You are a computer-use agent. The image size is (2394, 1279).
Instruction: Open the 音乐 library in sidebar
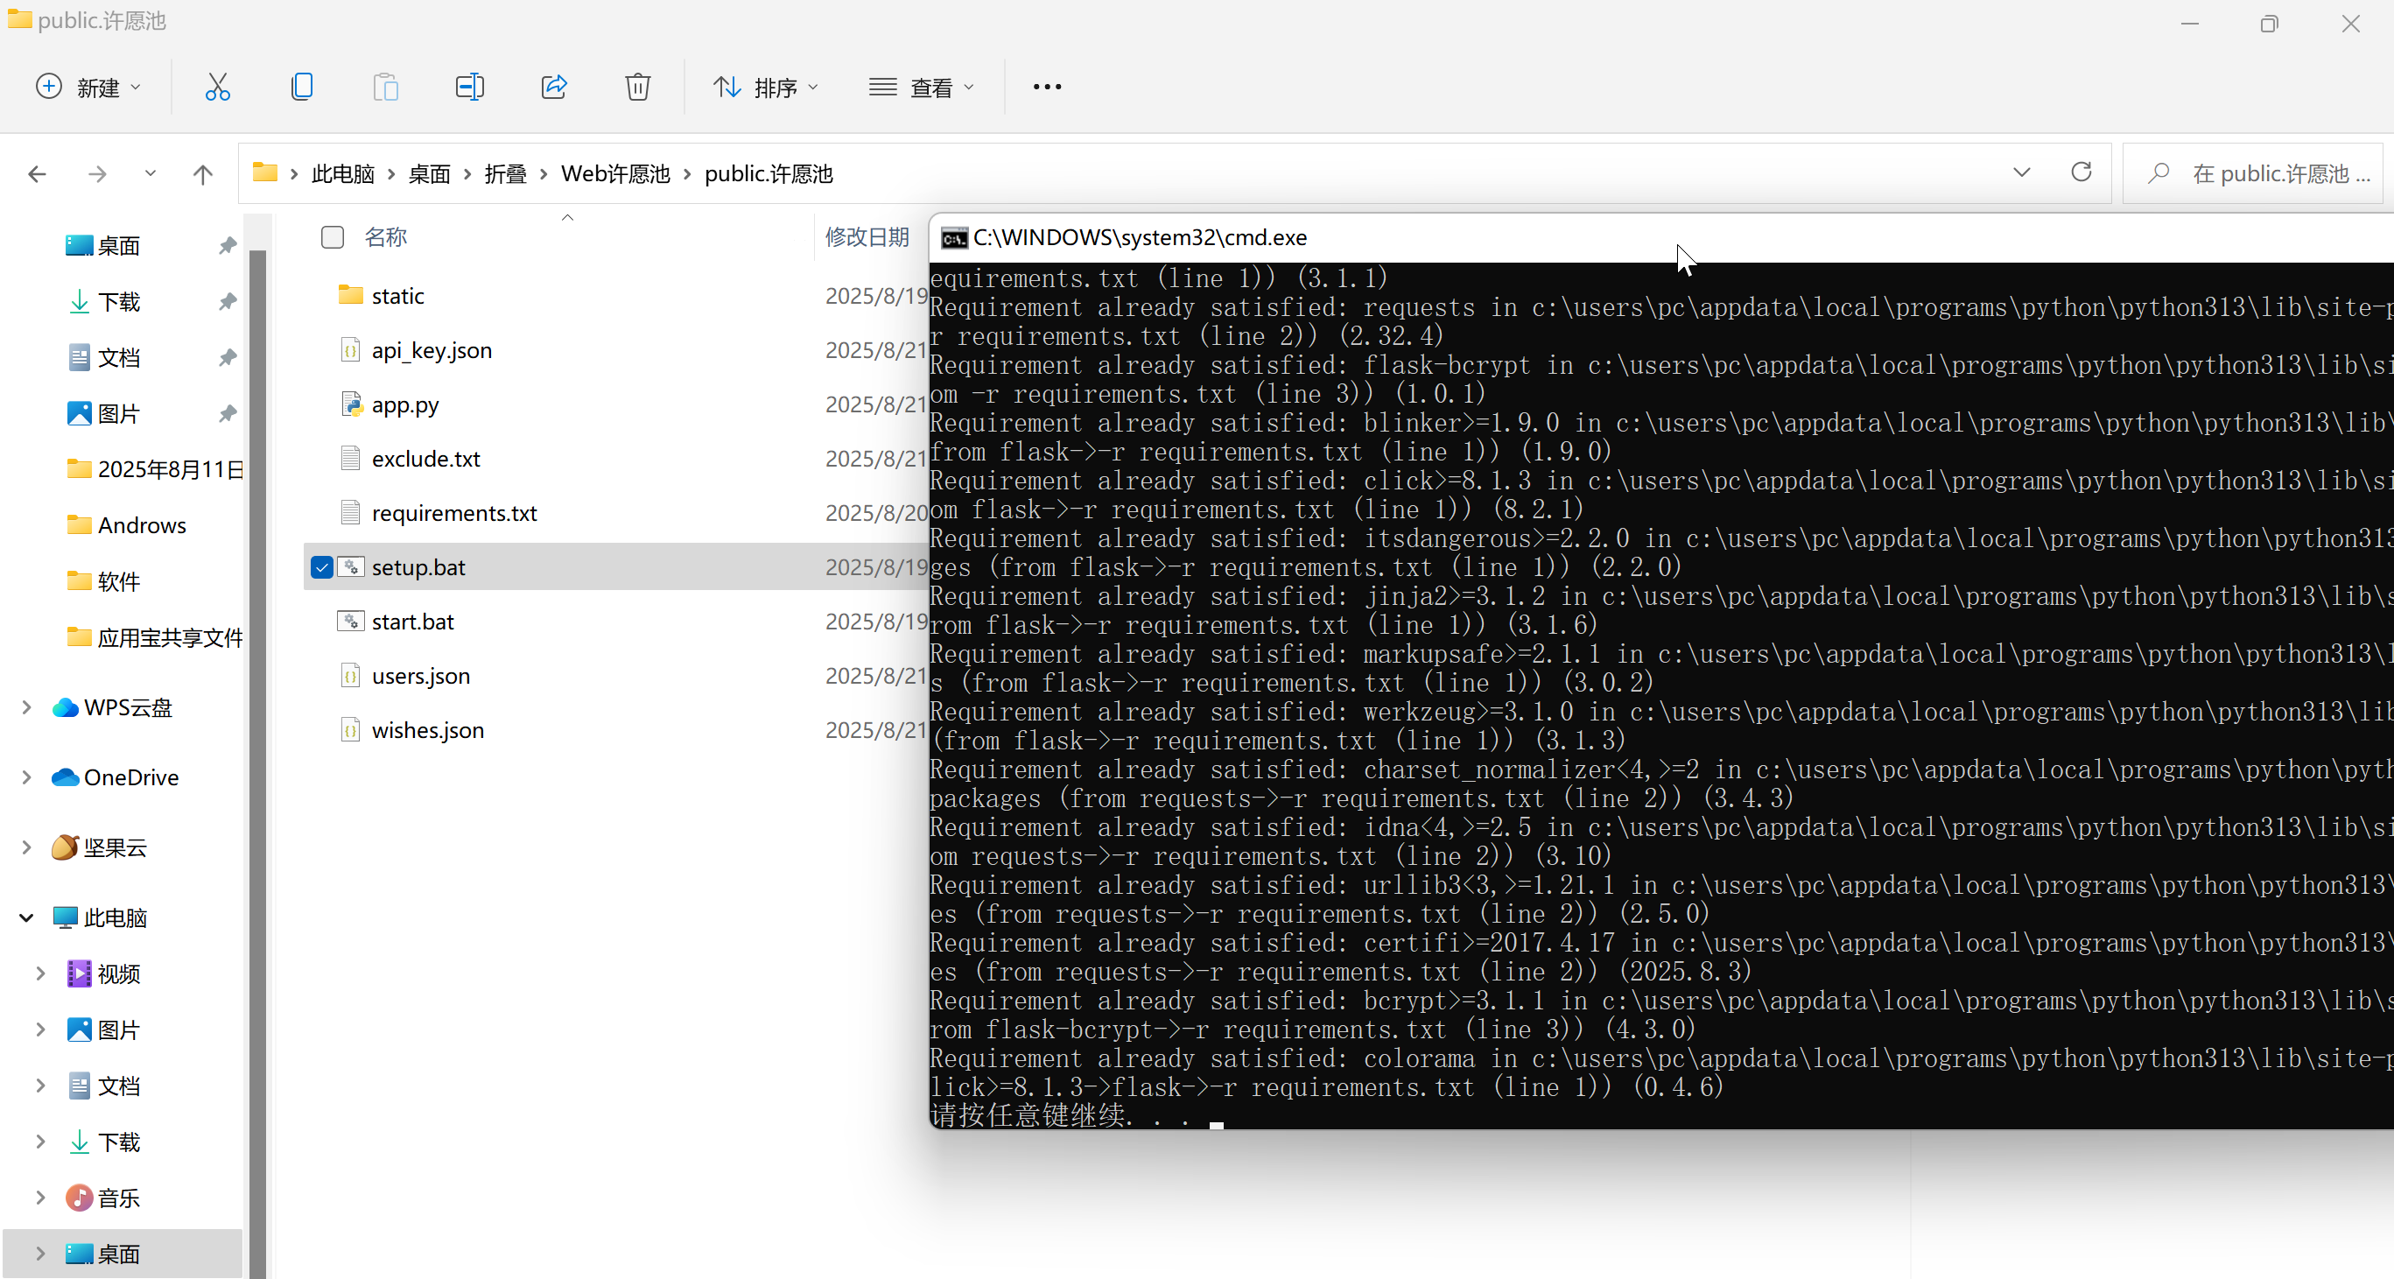click(102, 1198)
